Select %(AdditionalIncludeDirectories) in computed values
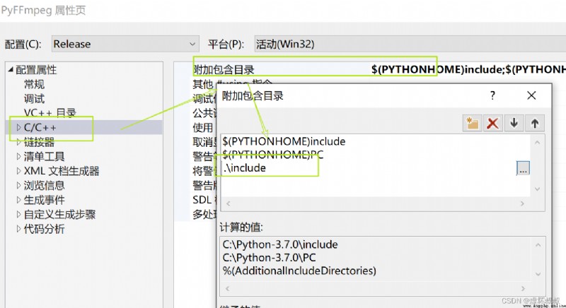 (299, 271)
